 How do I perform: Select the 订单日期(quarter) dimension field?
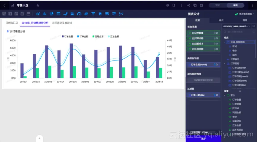(241, 72)
